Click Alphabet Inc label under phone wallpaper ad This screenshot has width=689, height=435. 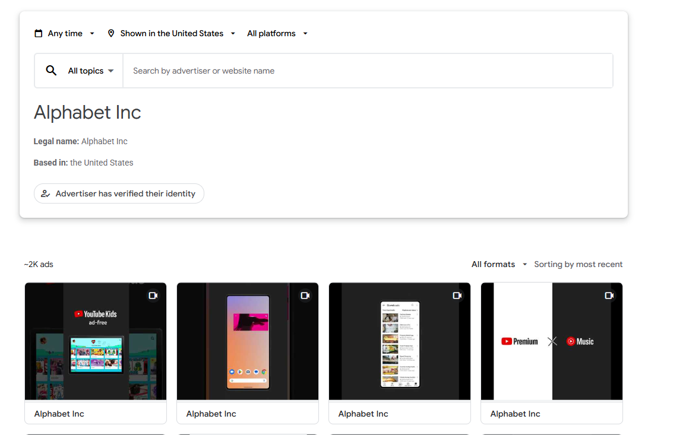(x=211, y=414)
